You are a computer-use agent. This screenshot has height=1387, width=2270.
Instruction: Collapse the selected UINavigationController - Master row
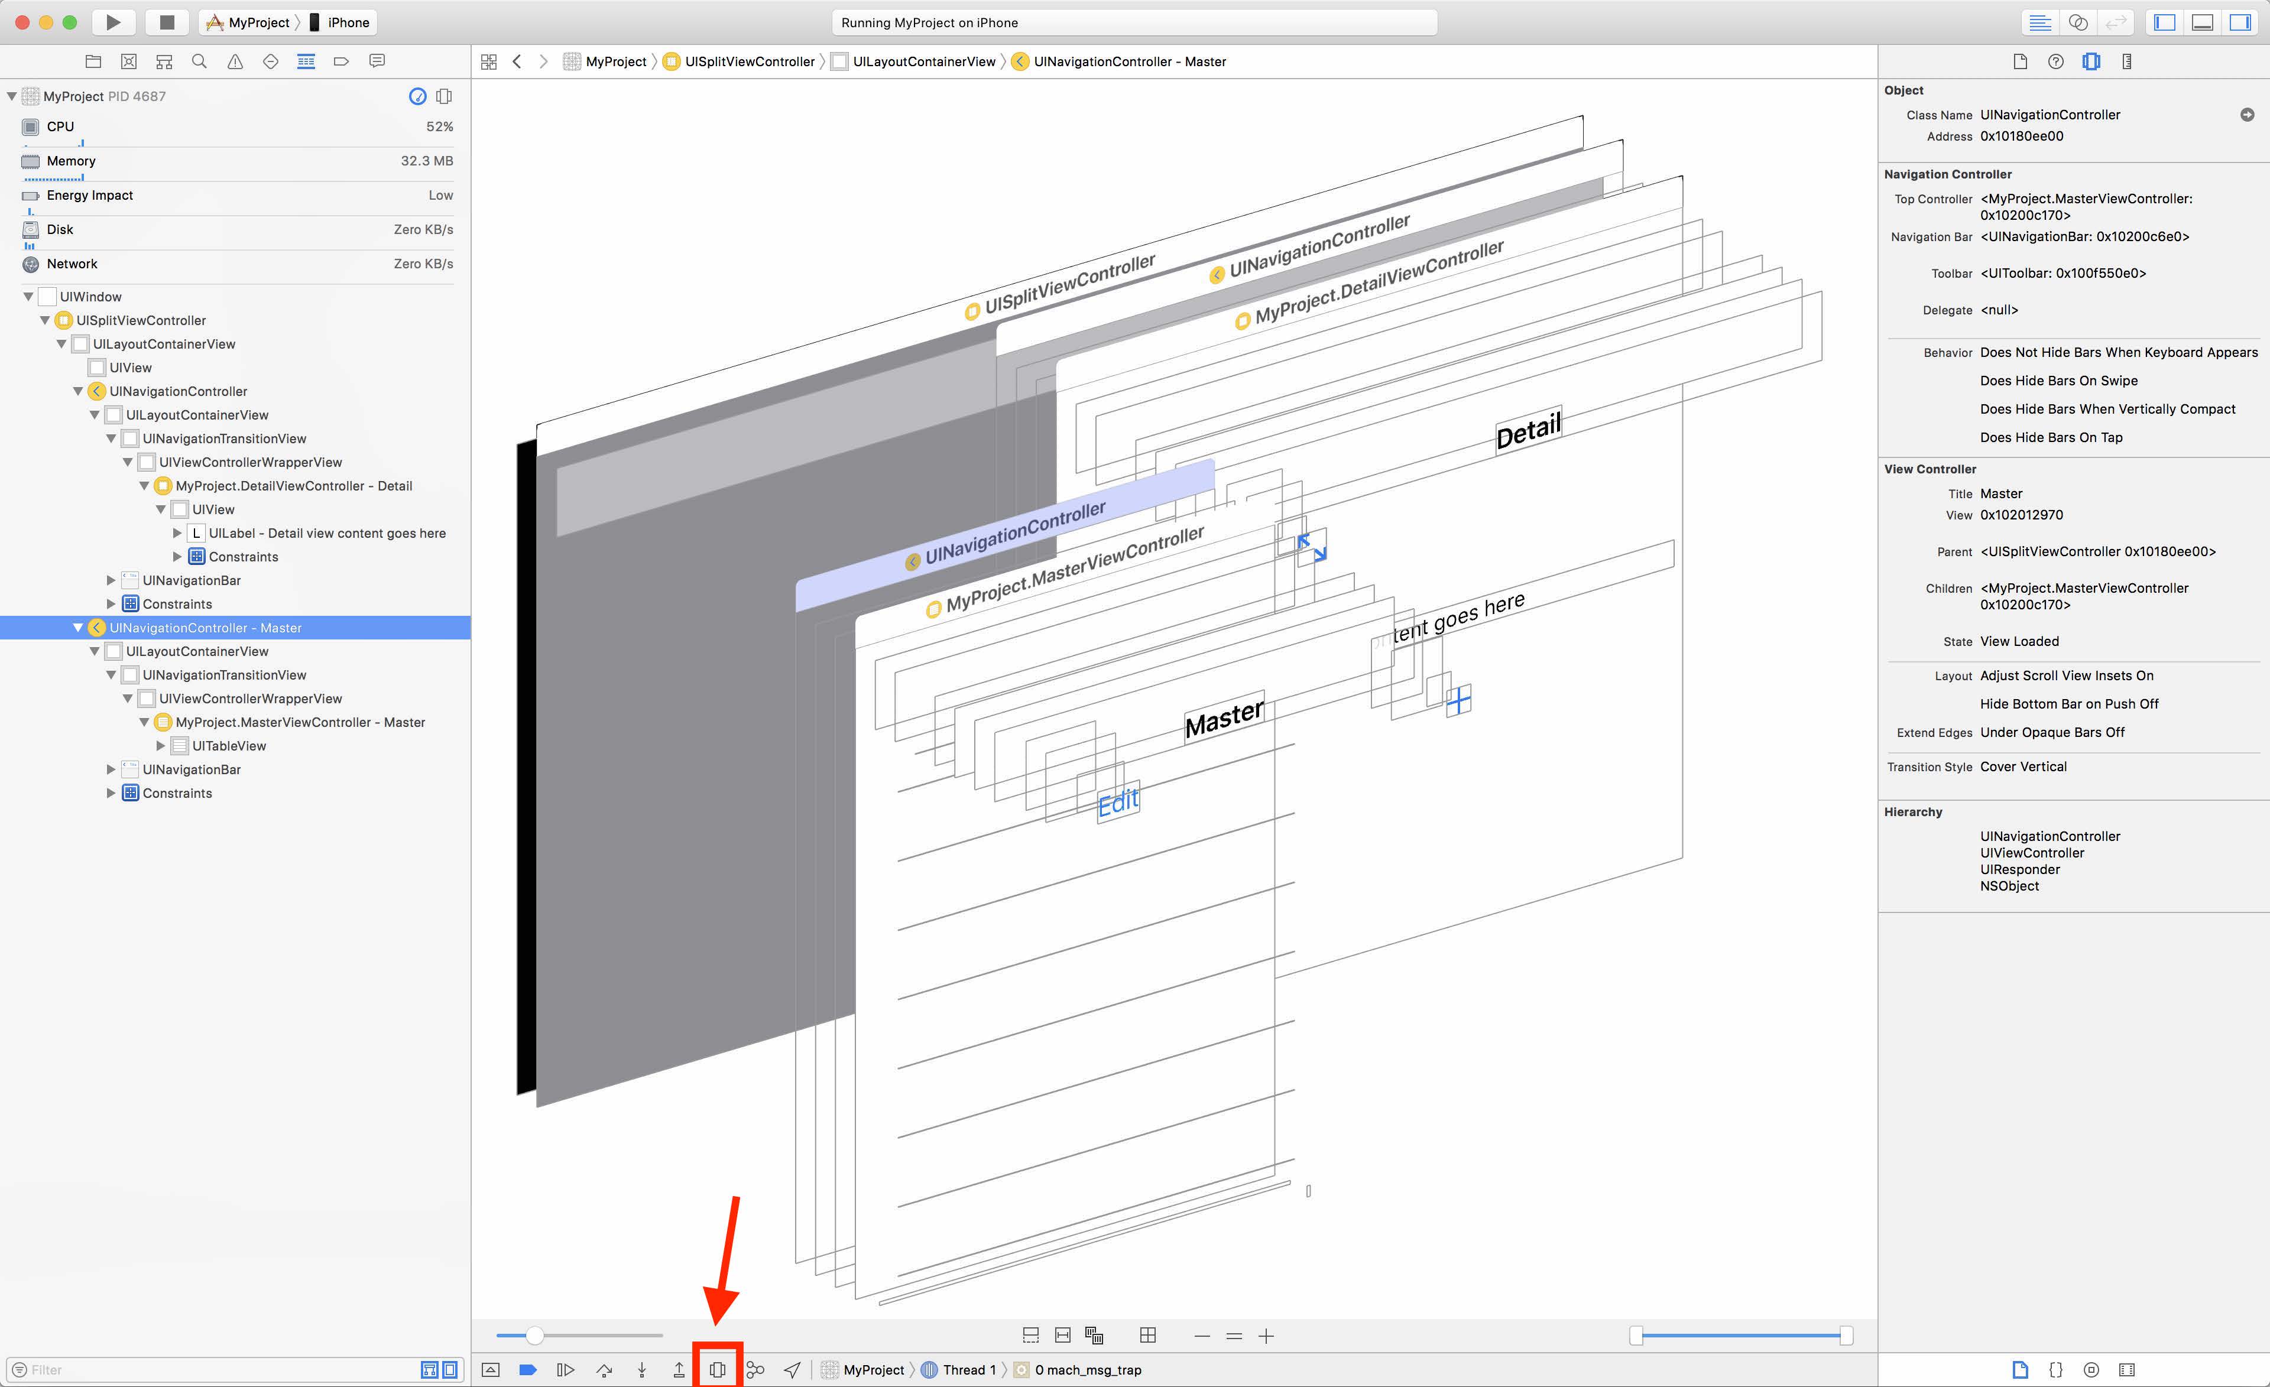pos(78,628)
